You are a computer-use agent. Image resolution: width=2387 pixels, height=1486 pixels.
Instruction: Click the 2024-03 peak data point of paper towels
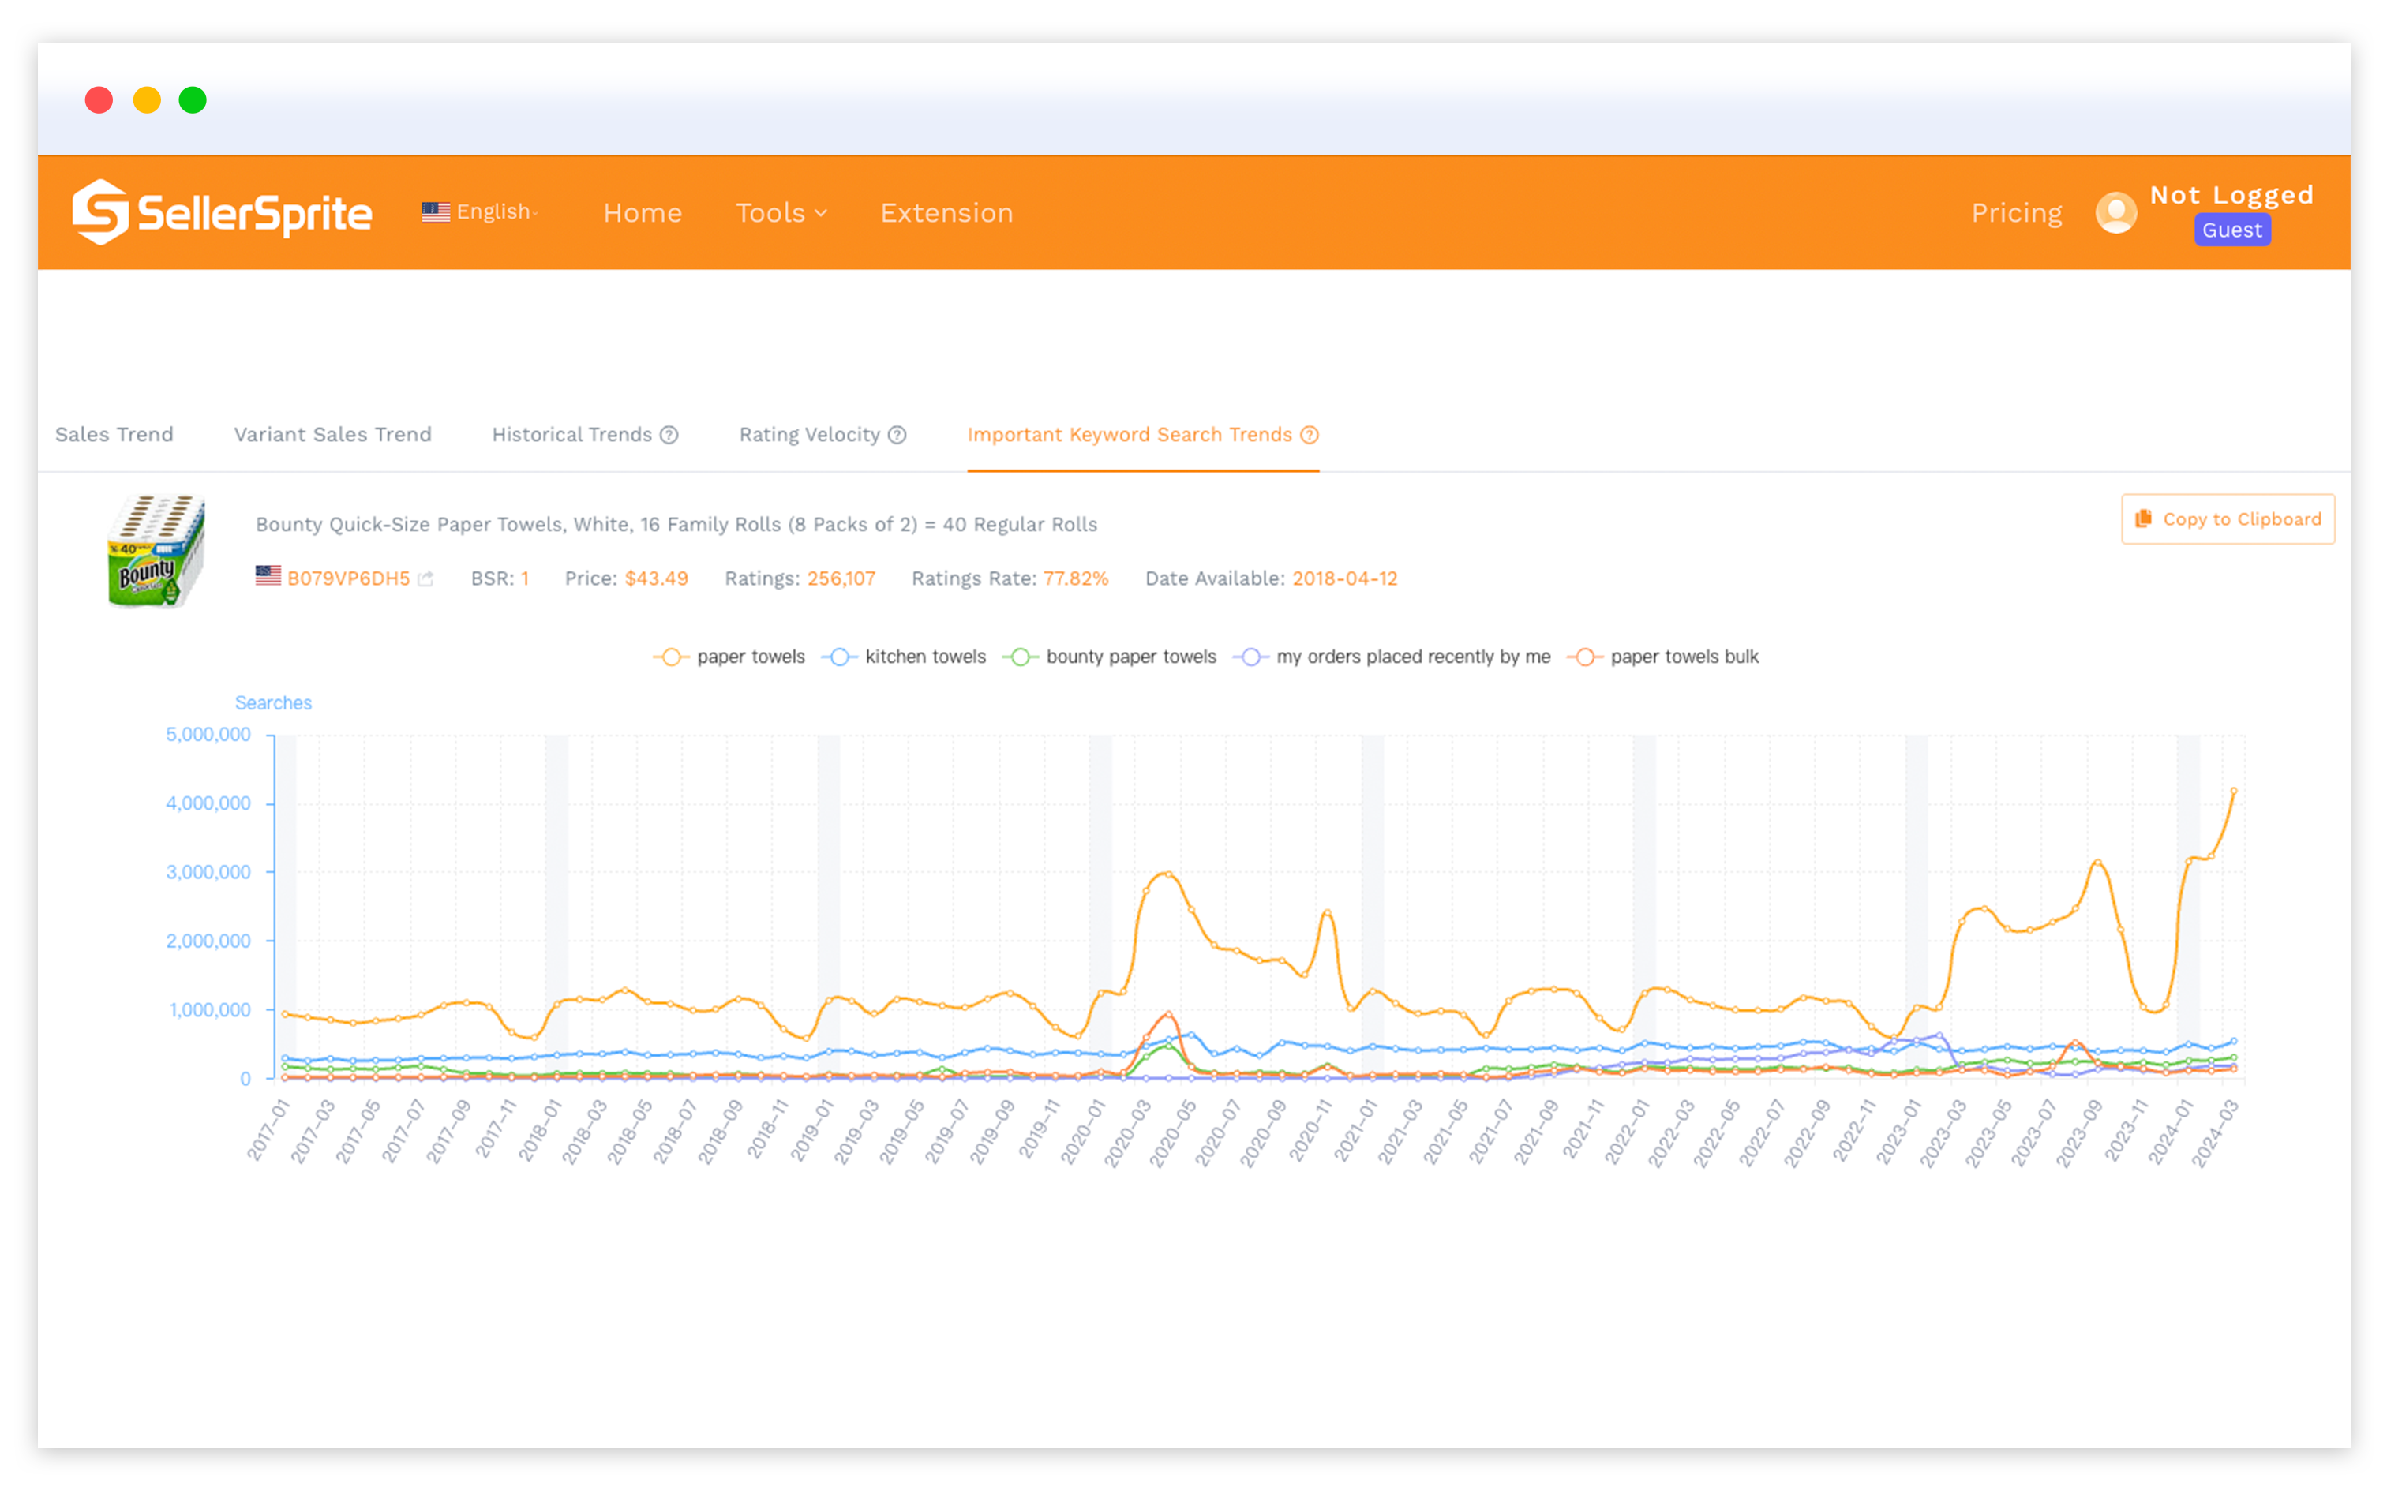coord(2232,792)
